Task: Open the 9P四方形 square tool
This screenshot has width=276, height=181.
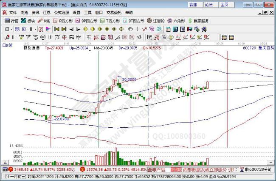Action: [x=86, y=21]
